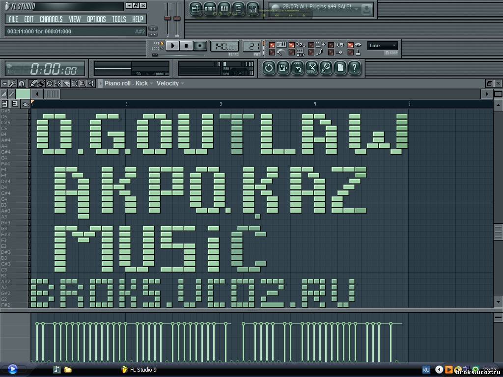
Task: Open the FL Studio title bar dropdown arrow
Action: (x=129, y=6)
